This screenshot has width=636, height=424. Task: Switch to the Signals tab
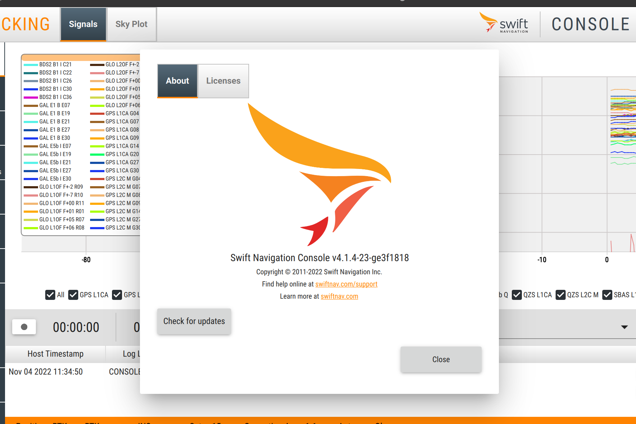point(83,24)
